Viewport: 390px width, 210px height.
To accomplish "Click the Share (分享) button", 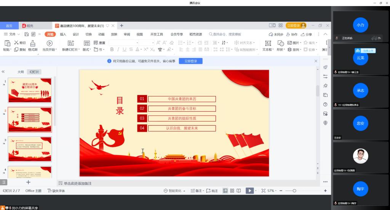I will point(306,35).
